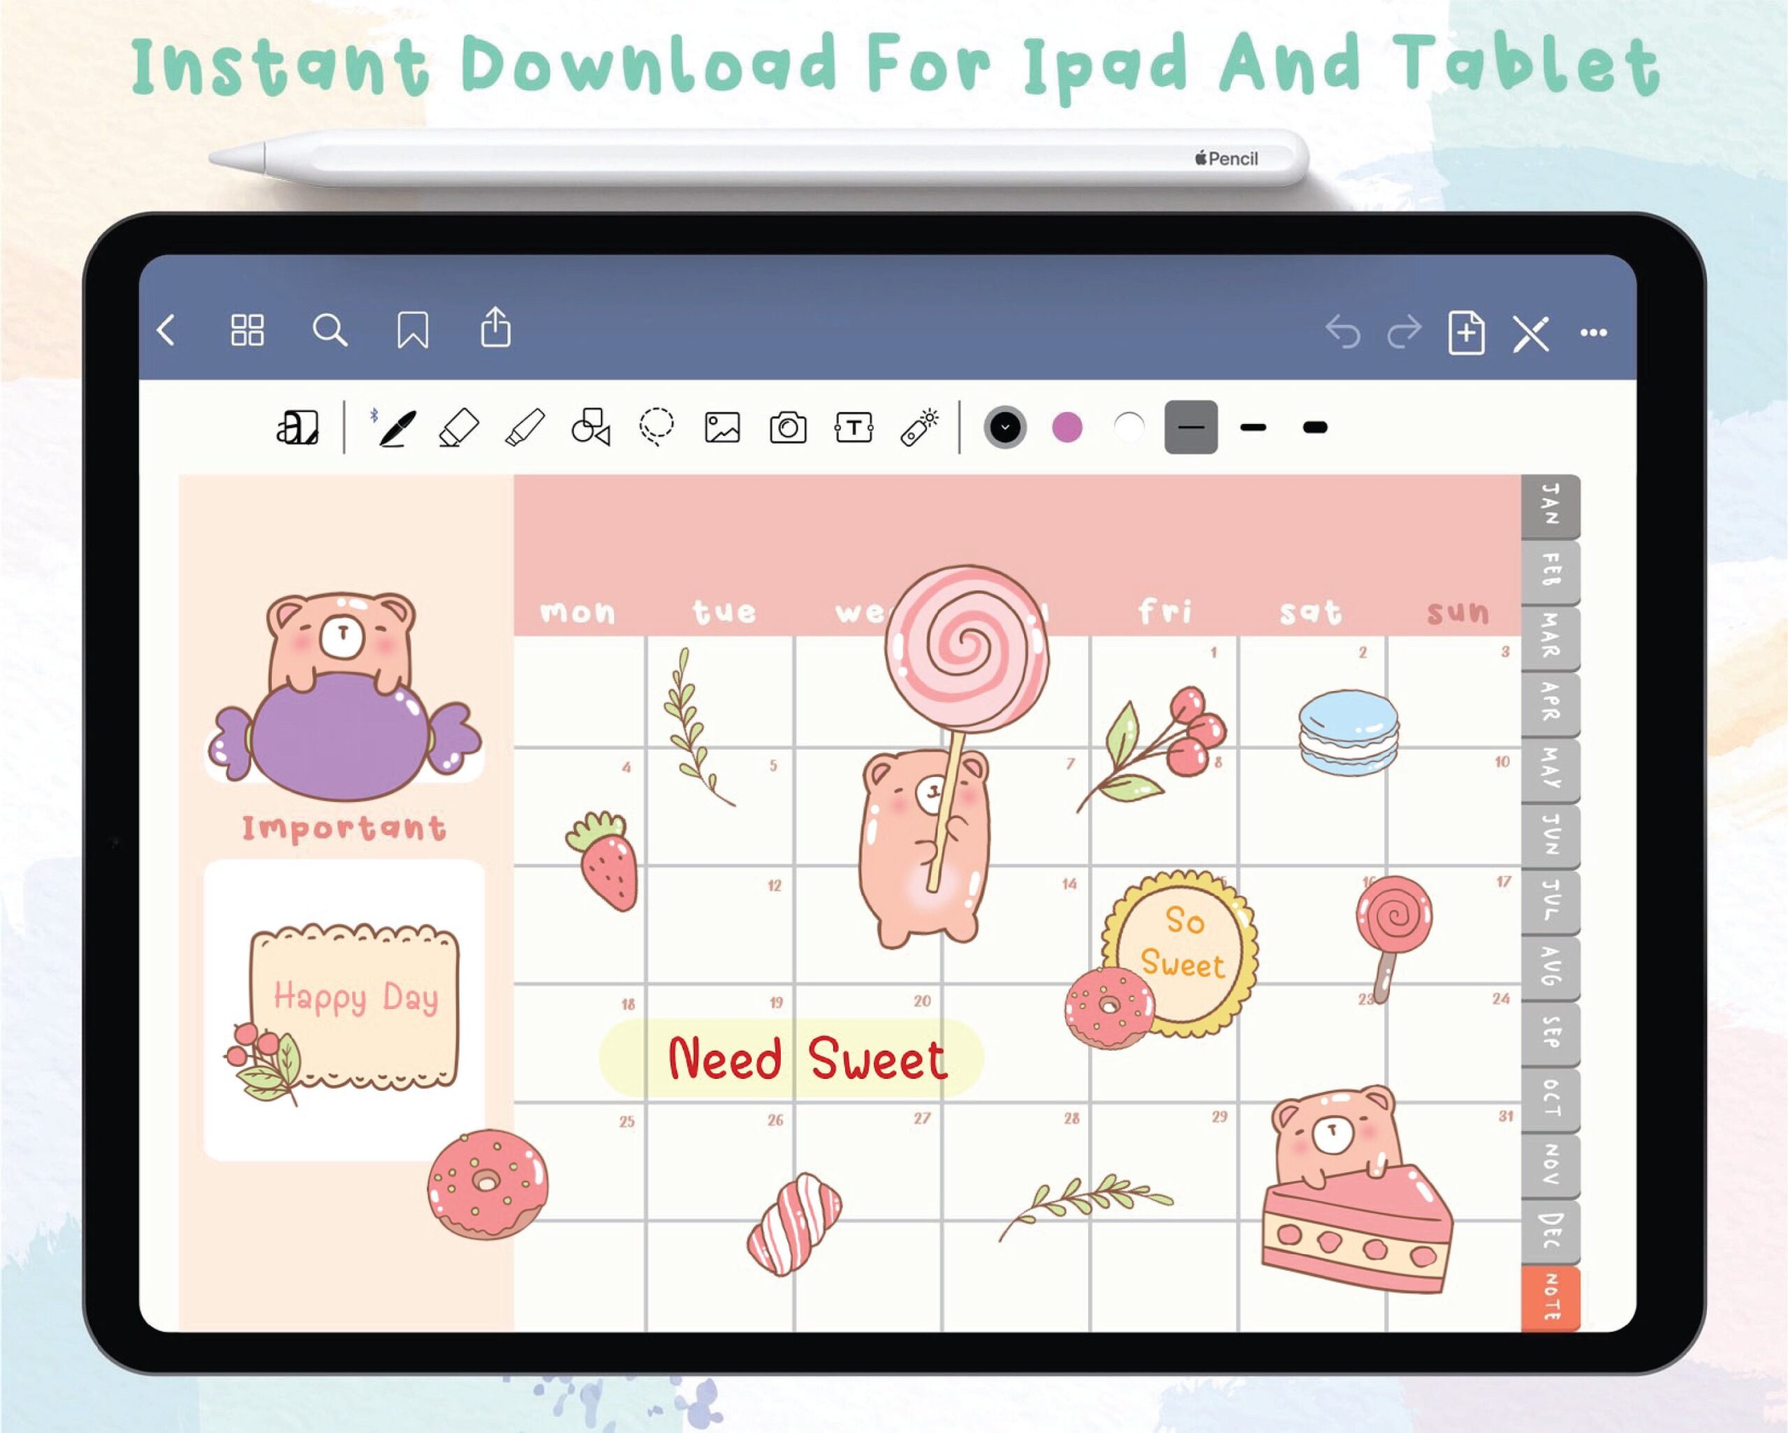The image size is (1788, 1433).
Task: Select the medium stroke width option
Action: pyautogui.click(x=1253, y=428)
